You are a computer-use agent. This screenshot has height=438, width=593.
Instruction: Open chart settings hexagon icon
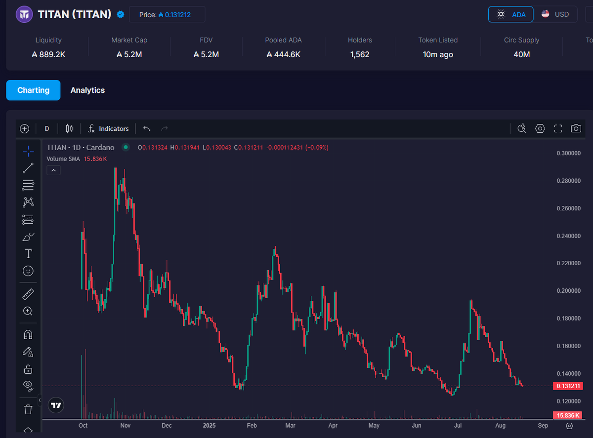540,128
